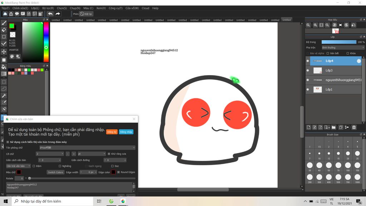Enable the Khóa lock checkbox
Screen dimensions: 366x206
click(x=348, y=53)
